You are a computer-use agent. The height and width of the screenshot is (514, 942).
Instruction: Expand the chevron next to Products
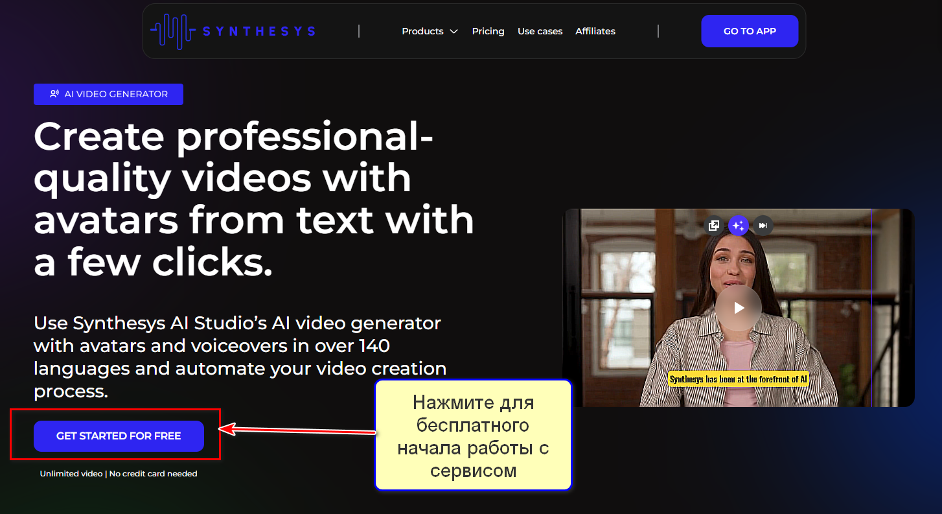pos(454,32)
